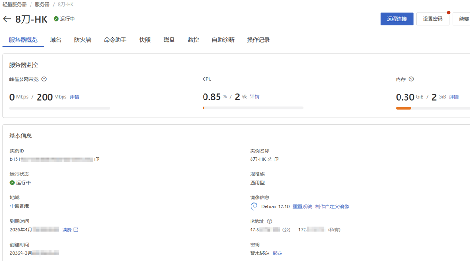The height and width of the screenshot is (261, 470).
Task: Click the 绑定 link under 密钥
Action: 277,253
